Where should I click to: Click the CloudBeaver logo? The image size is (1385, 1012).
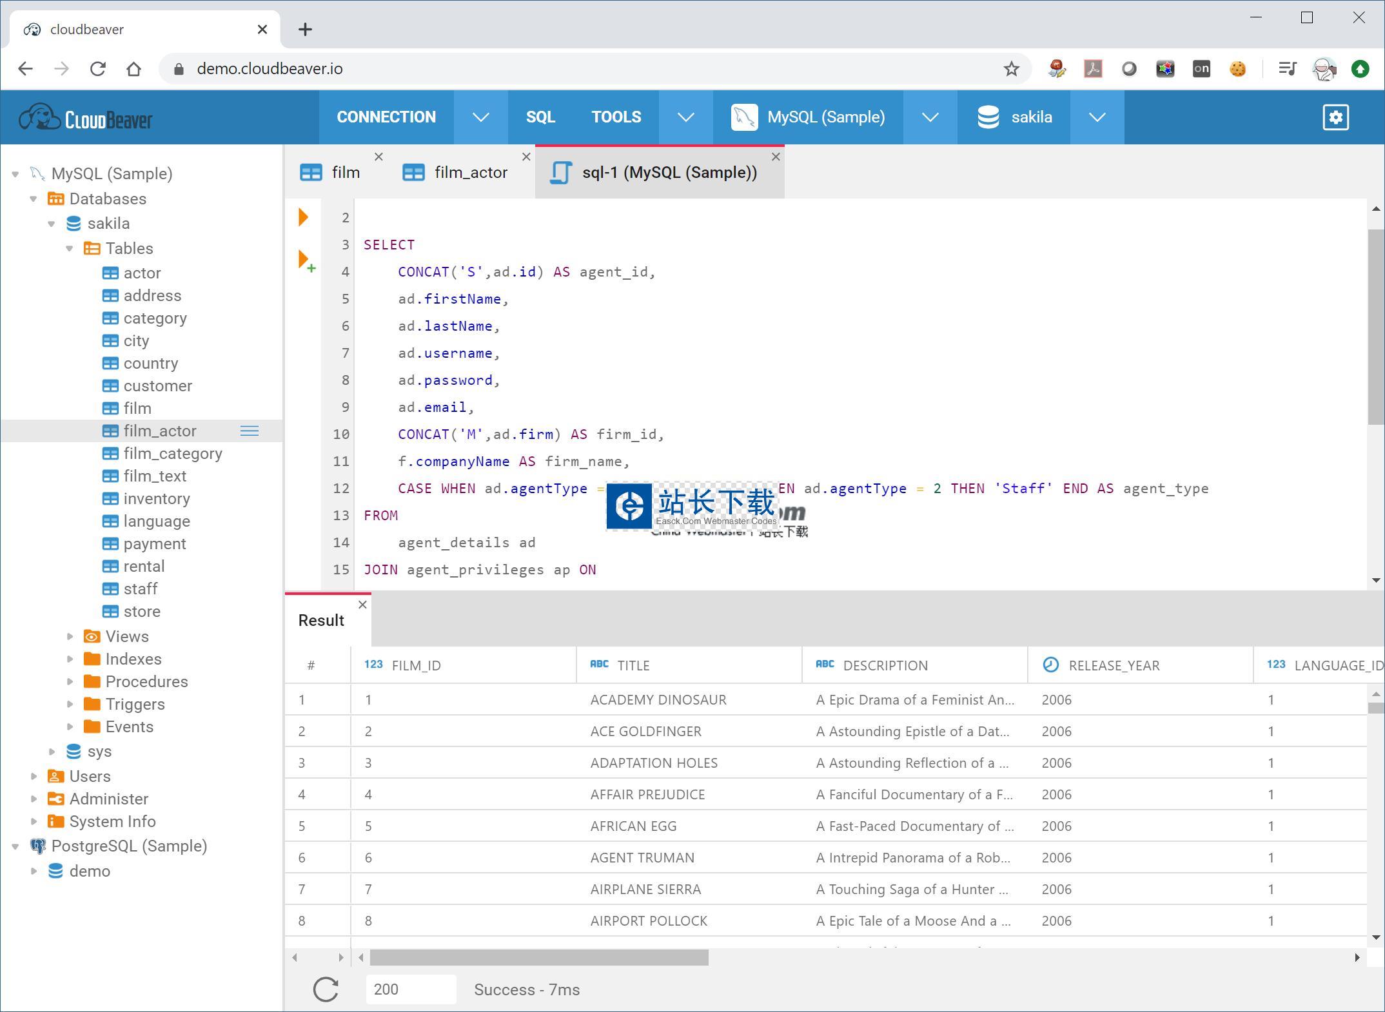click(x=86, y=118)
